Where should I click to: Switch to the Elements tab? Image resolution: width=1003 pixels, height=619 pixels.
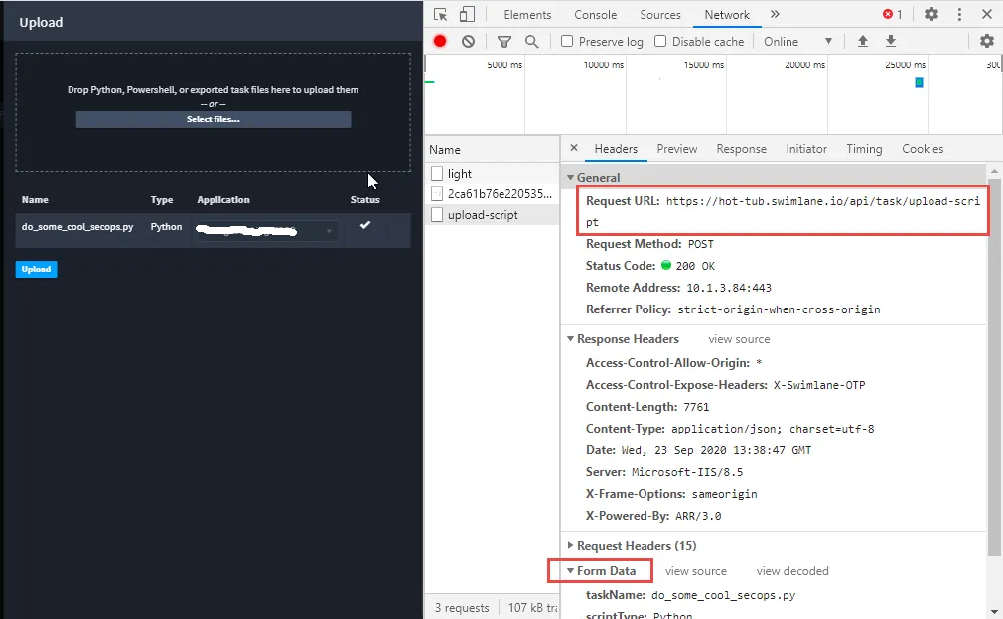click(527, 15)
